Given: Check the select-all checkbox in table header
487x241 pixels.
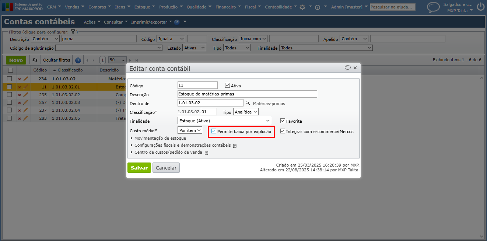Looking at the screenshot, I should (x=10, y=70).
